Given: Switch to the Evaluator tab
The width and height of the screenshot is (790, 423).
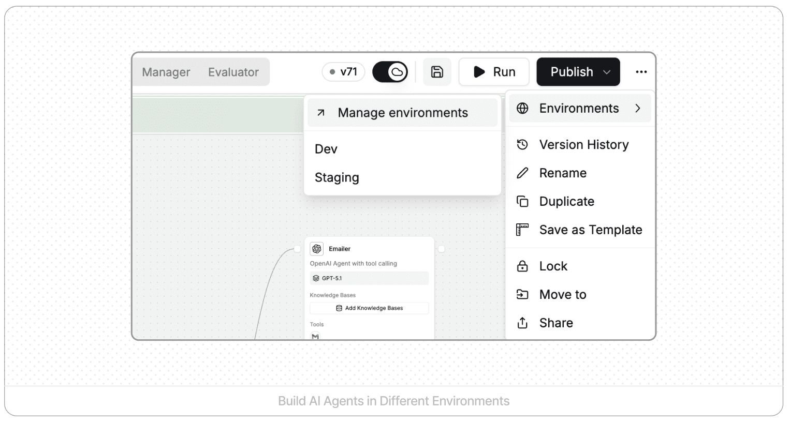Looking at the screenshot, I should [233, 72].
